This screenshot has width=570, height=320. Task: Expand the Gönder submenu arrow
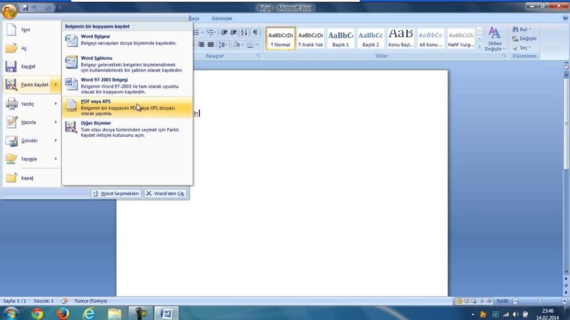point(56,141)
